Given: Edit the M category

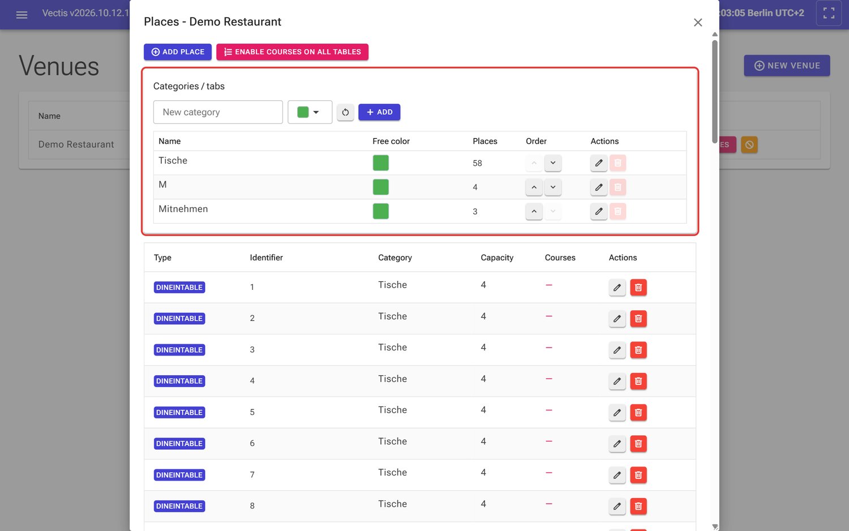Looking at the screenshot, I should [599, 187].
